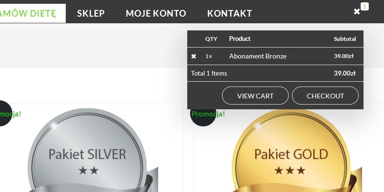Click the two stars on the Silver medal
The width and height of the screenshot is (384, 192).
[x=89, y=170]
